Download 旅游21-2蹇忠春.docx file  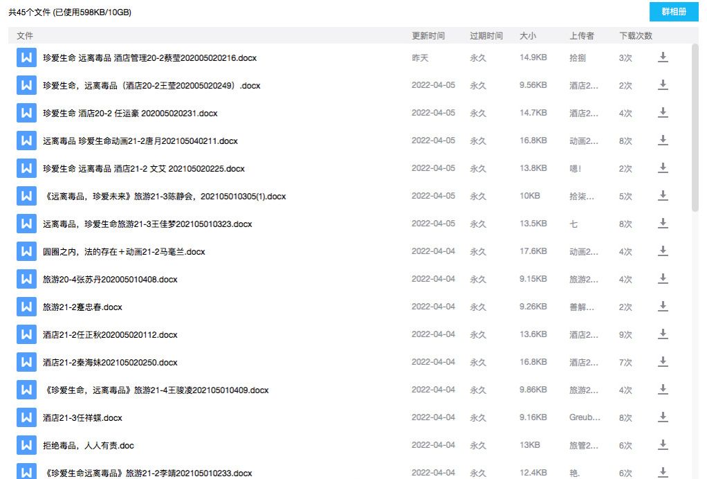pos(663,307)
